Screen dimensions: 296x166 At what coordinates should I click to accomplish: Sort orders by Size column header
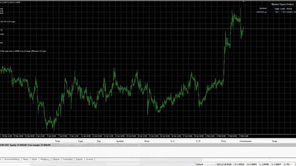[99, 141]
